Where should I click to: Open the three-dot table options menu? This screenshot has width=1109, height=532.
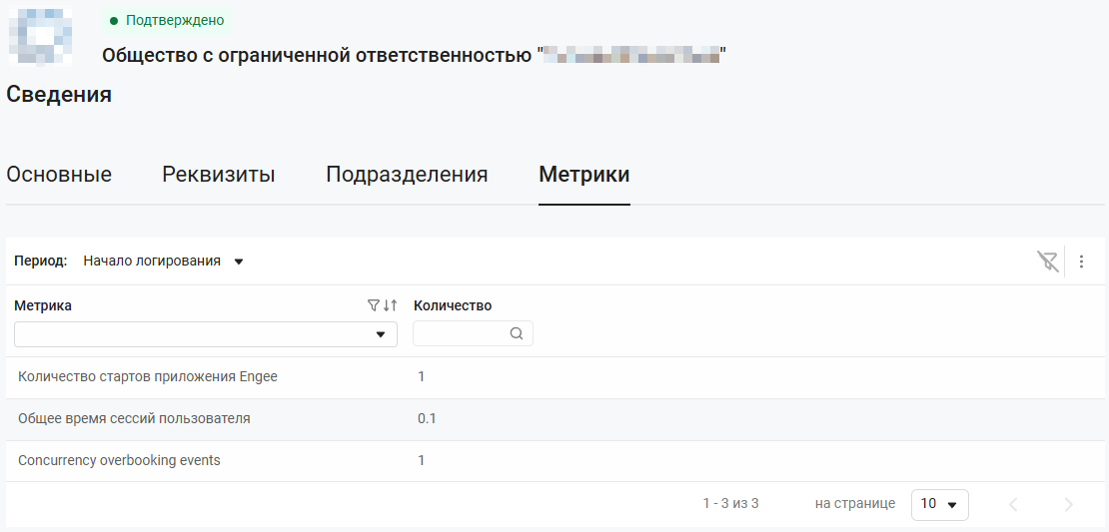tap(1081, 262)
